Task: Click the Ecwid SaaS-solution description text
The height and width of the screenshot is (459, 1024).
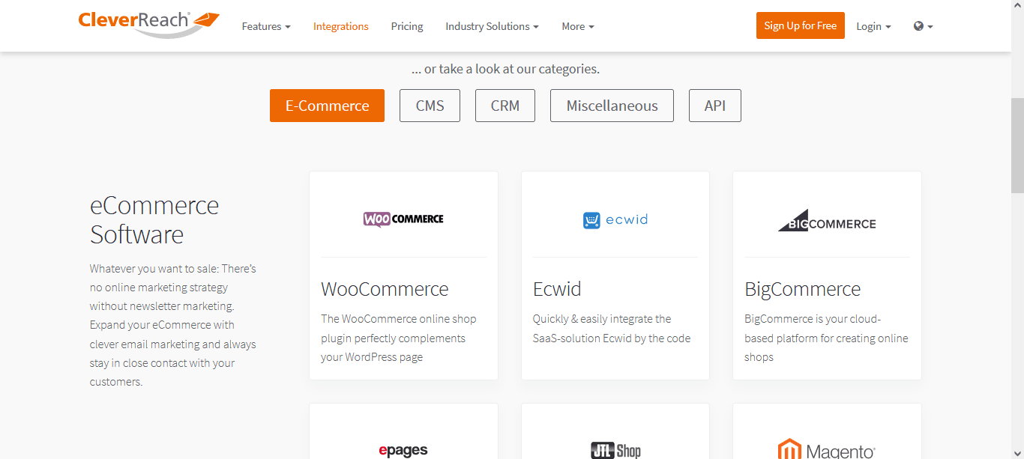Action: [x=612, y=329]
